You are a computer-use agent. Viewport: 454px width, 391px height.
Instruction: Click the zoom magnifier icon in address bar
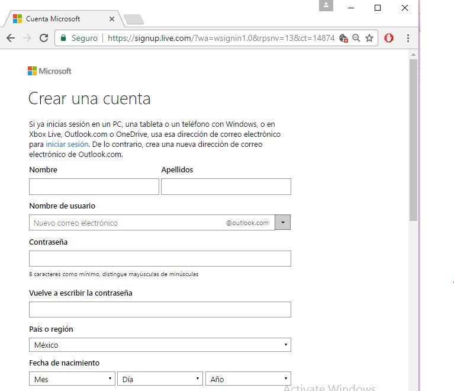pos(356,38)
